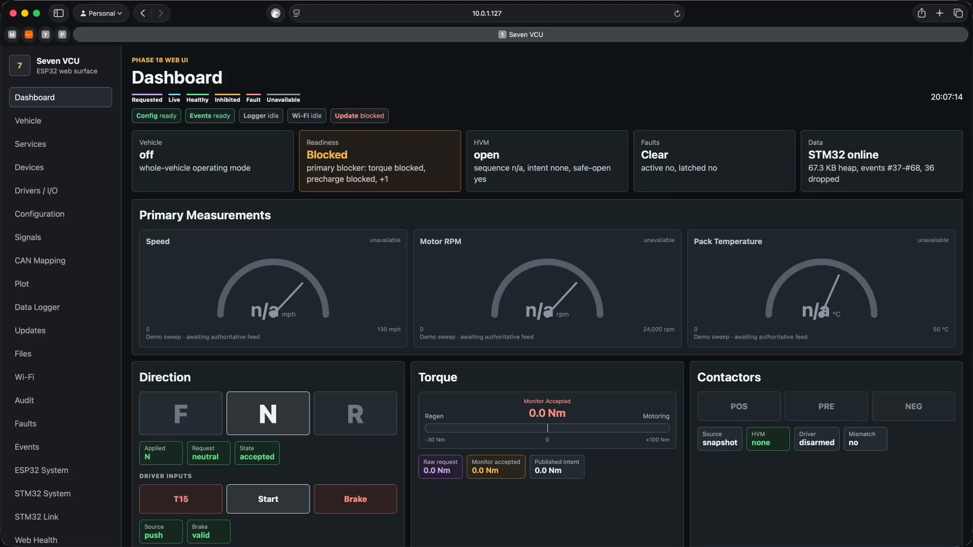Open the Faults Clear status card
This screenshot has height=547, width=973.
(x=715, y=161)
